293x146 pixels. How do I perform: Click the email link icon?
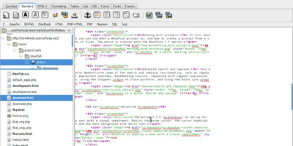(x=136, y=15)
